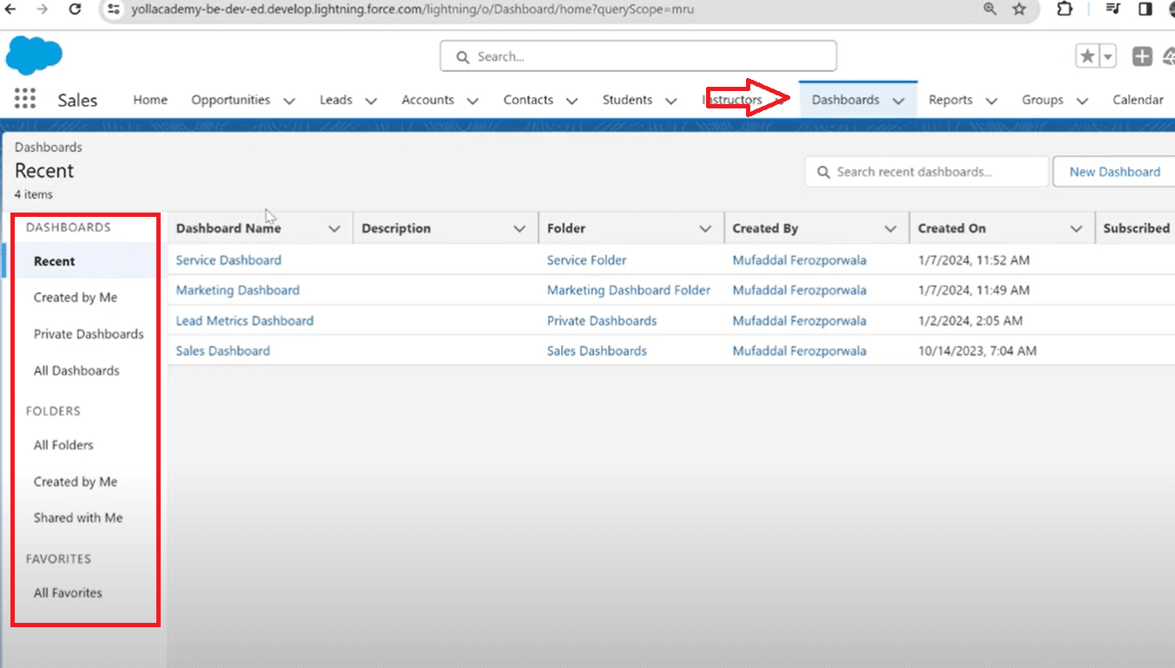Viewport: 1175px width, 668px height.
Task: Click the site info icon in address bar
Action: (x=114, y=10)
